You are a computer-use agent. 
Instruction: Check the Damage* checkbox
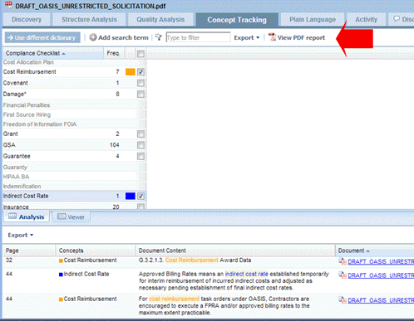(x=140, y=95)
